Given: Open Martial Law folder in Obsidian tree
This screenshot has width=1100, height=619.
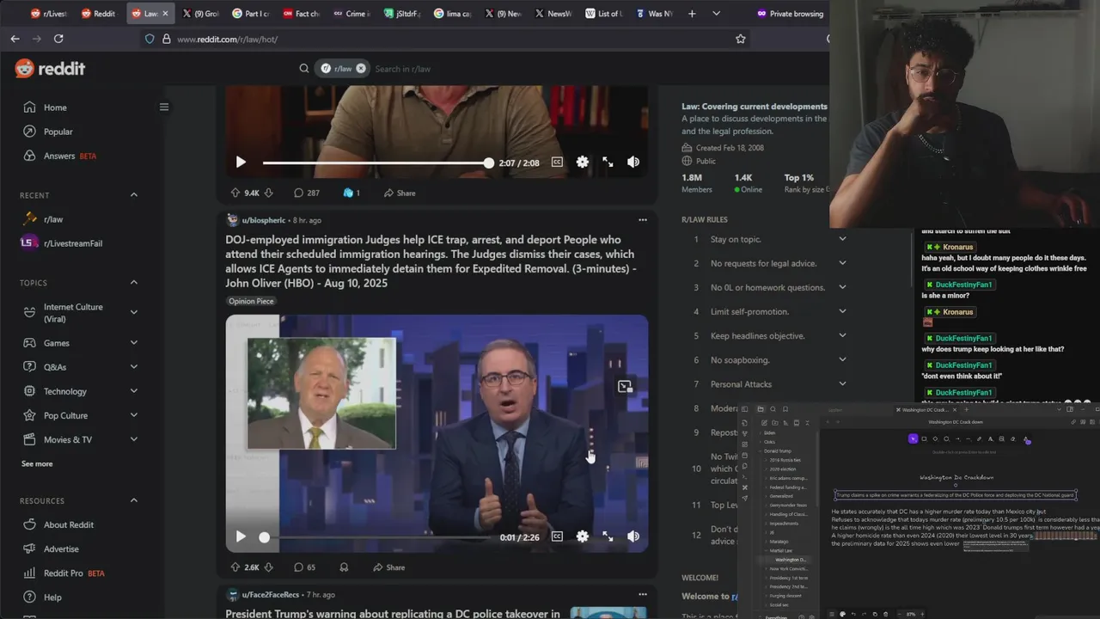Looking at the screenshot, I should [781, 550].
